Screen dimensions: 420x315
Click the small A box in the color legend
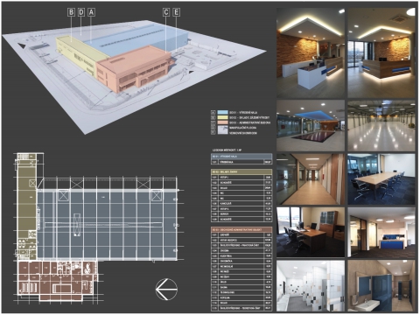click(213, 112)
